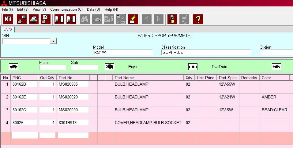
Task: Click part number 8301B913
Action: pyautogui.click(x=73, y=123)
